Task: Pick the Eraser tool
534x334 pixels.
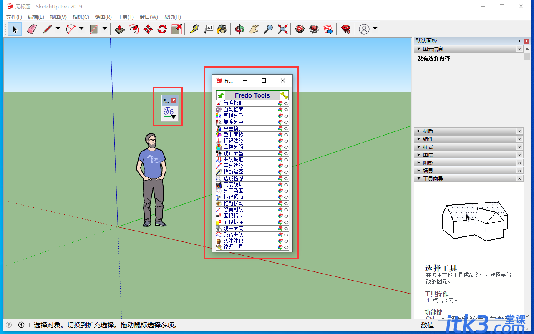Action: (x=32, y=29)
